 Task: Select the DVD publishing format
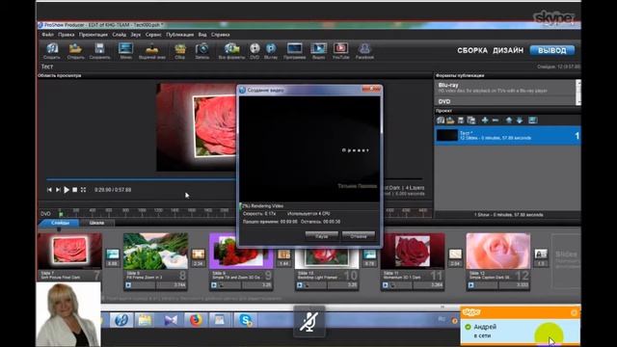505,101
